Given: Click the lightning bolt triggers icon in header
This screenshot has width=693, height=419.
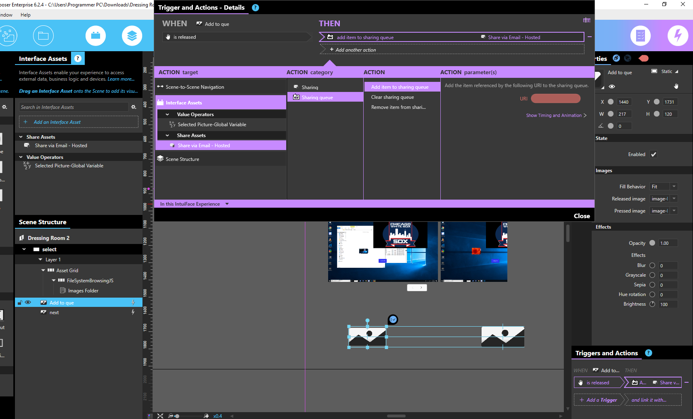Looking at the screenshot, I should 678,36.
